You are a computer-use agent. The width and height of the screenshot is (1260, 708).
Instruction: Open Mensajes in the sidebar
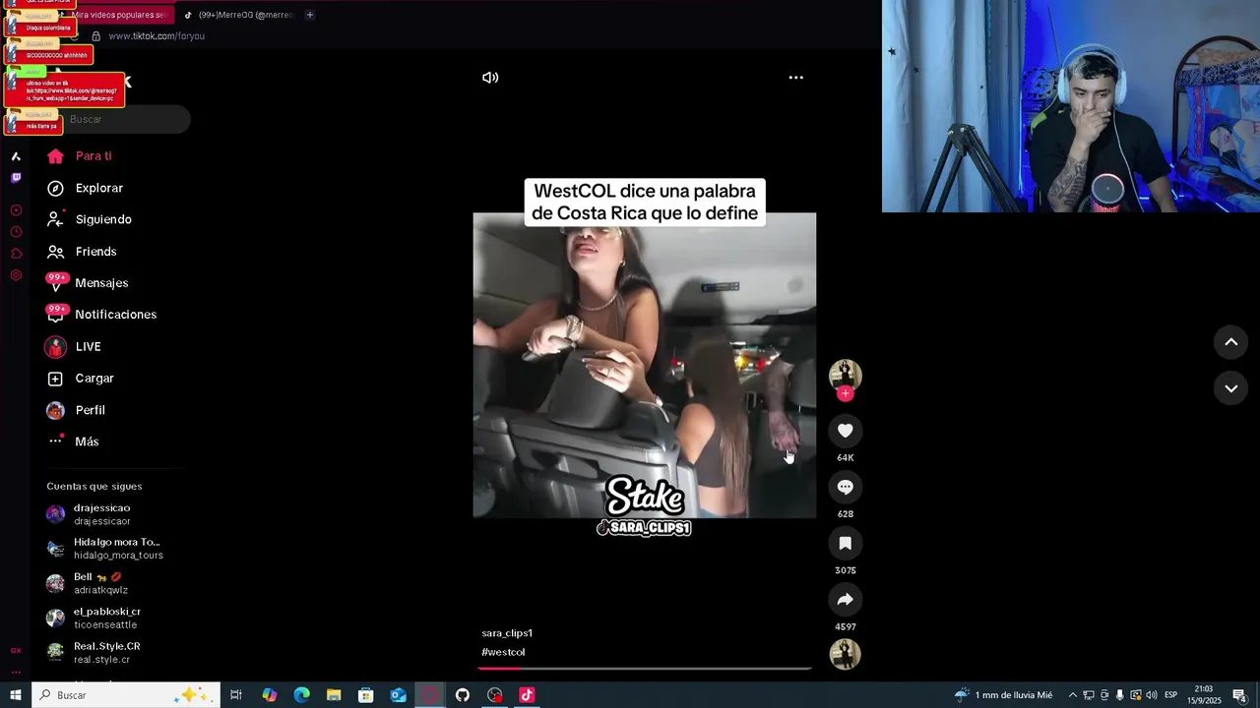(87, 283)
